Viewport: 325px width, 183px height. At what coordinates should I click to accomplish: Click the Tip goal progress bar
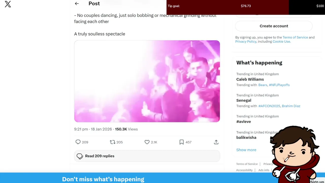tap(227, 6)
